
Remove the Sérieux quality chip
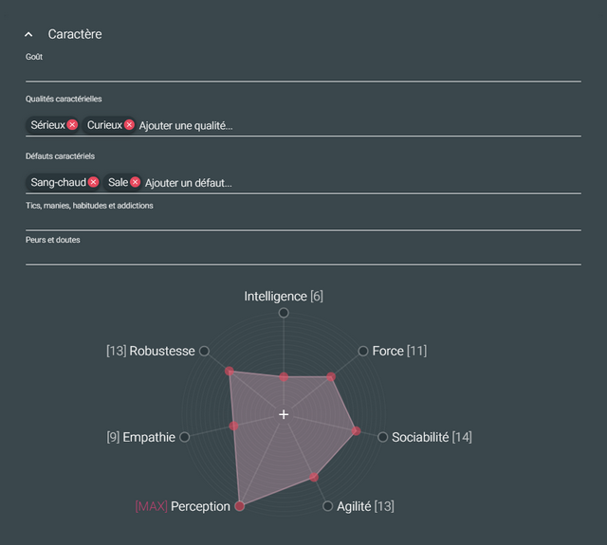[72, 125]
